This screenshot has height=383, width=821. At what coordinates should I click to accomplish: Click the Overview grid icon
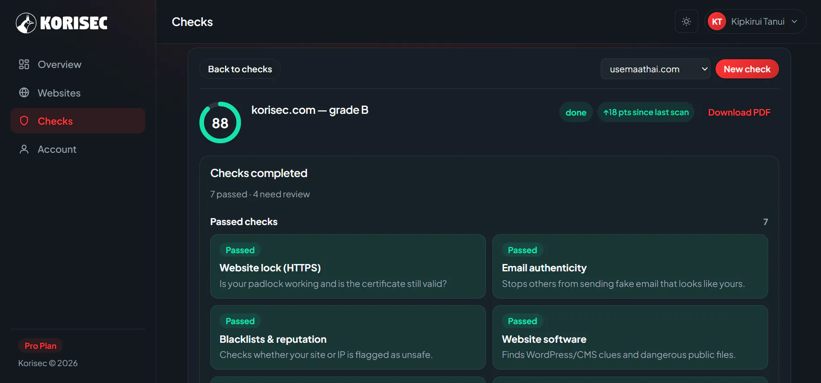pos(24,64)
